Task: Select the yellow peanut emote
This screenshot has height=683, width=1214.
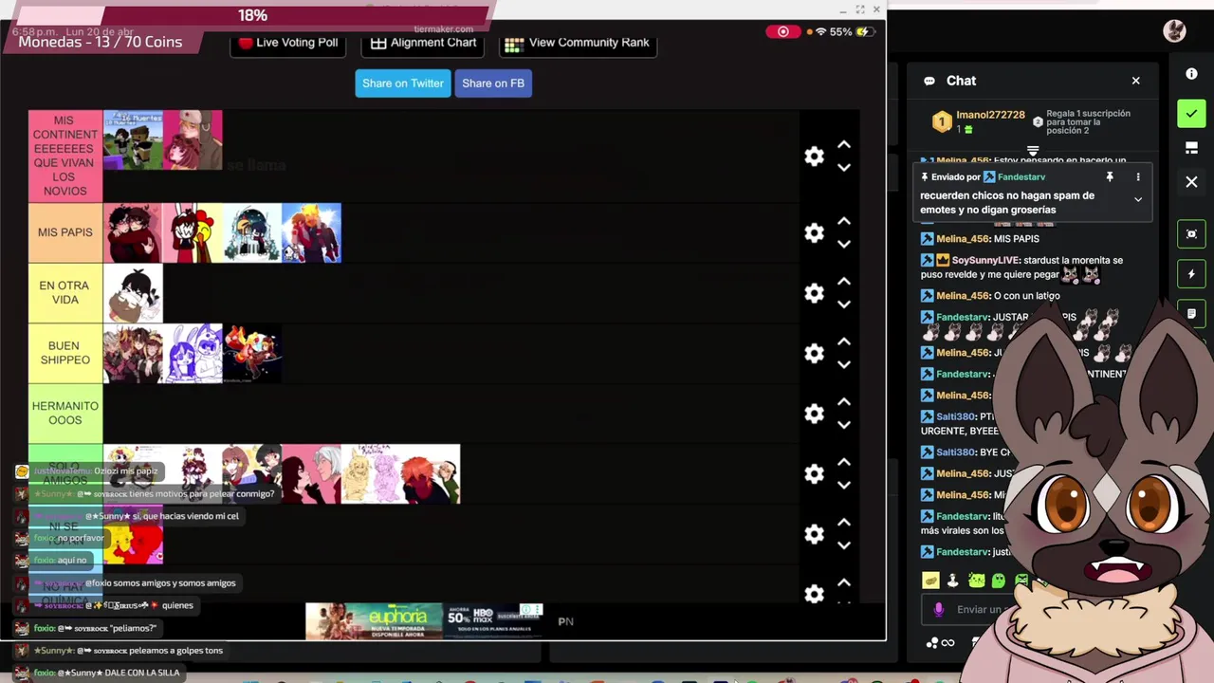Action: click(930, 581)
